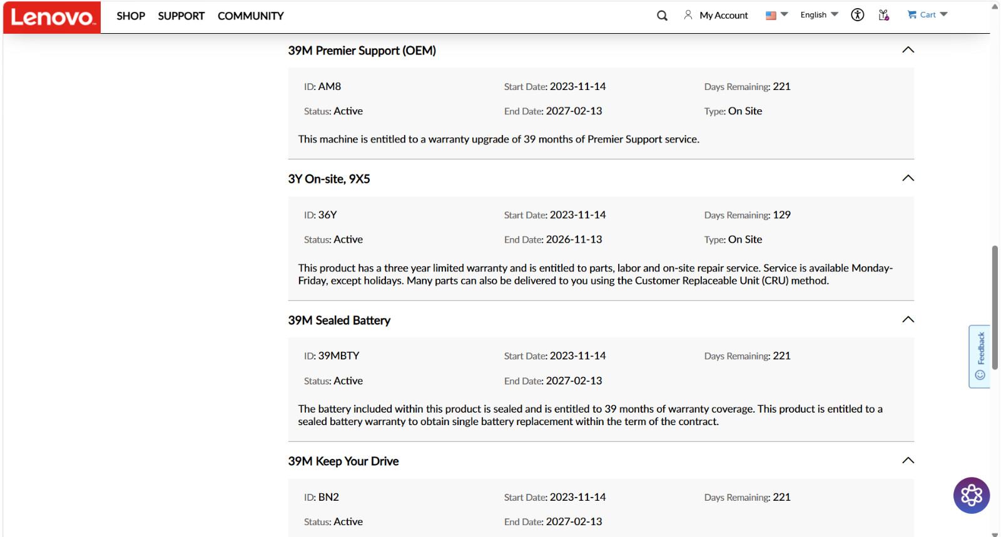Open the Feedback side tab
1001x537 pixels.
(x=980, y=356)
